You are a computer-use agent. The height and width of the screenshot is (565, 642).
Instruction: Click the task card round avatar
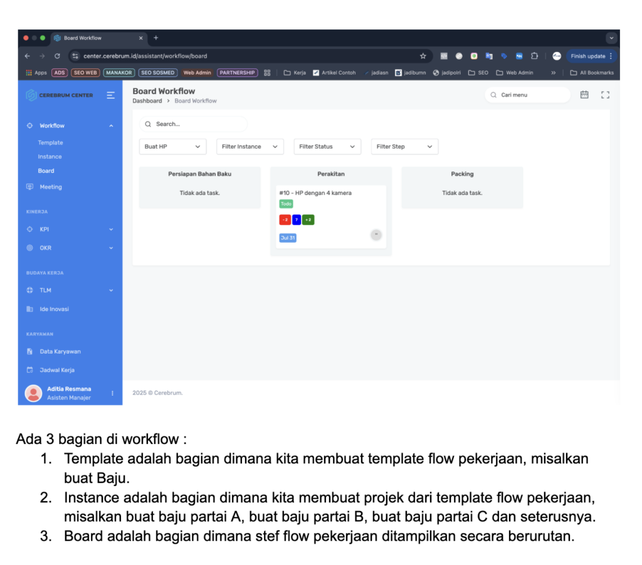pos(376,235)
